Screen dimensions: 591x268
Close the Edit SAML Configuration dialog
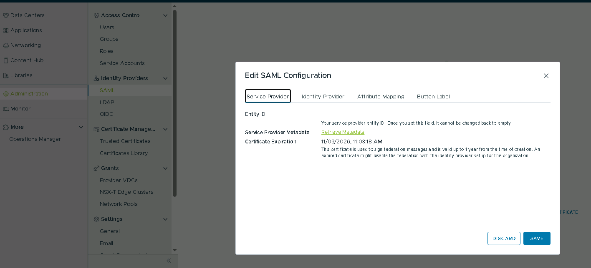(x=546, y=76)
